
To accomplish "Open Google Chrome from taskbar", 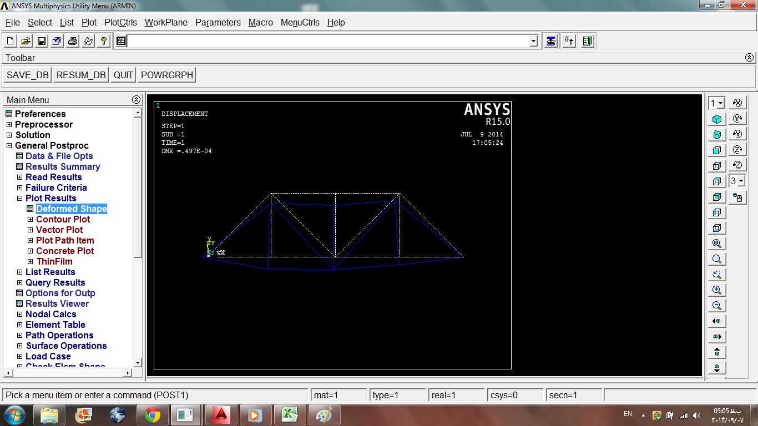I will (x=153, y=414).
